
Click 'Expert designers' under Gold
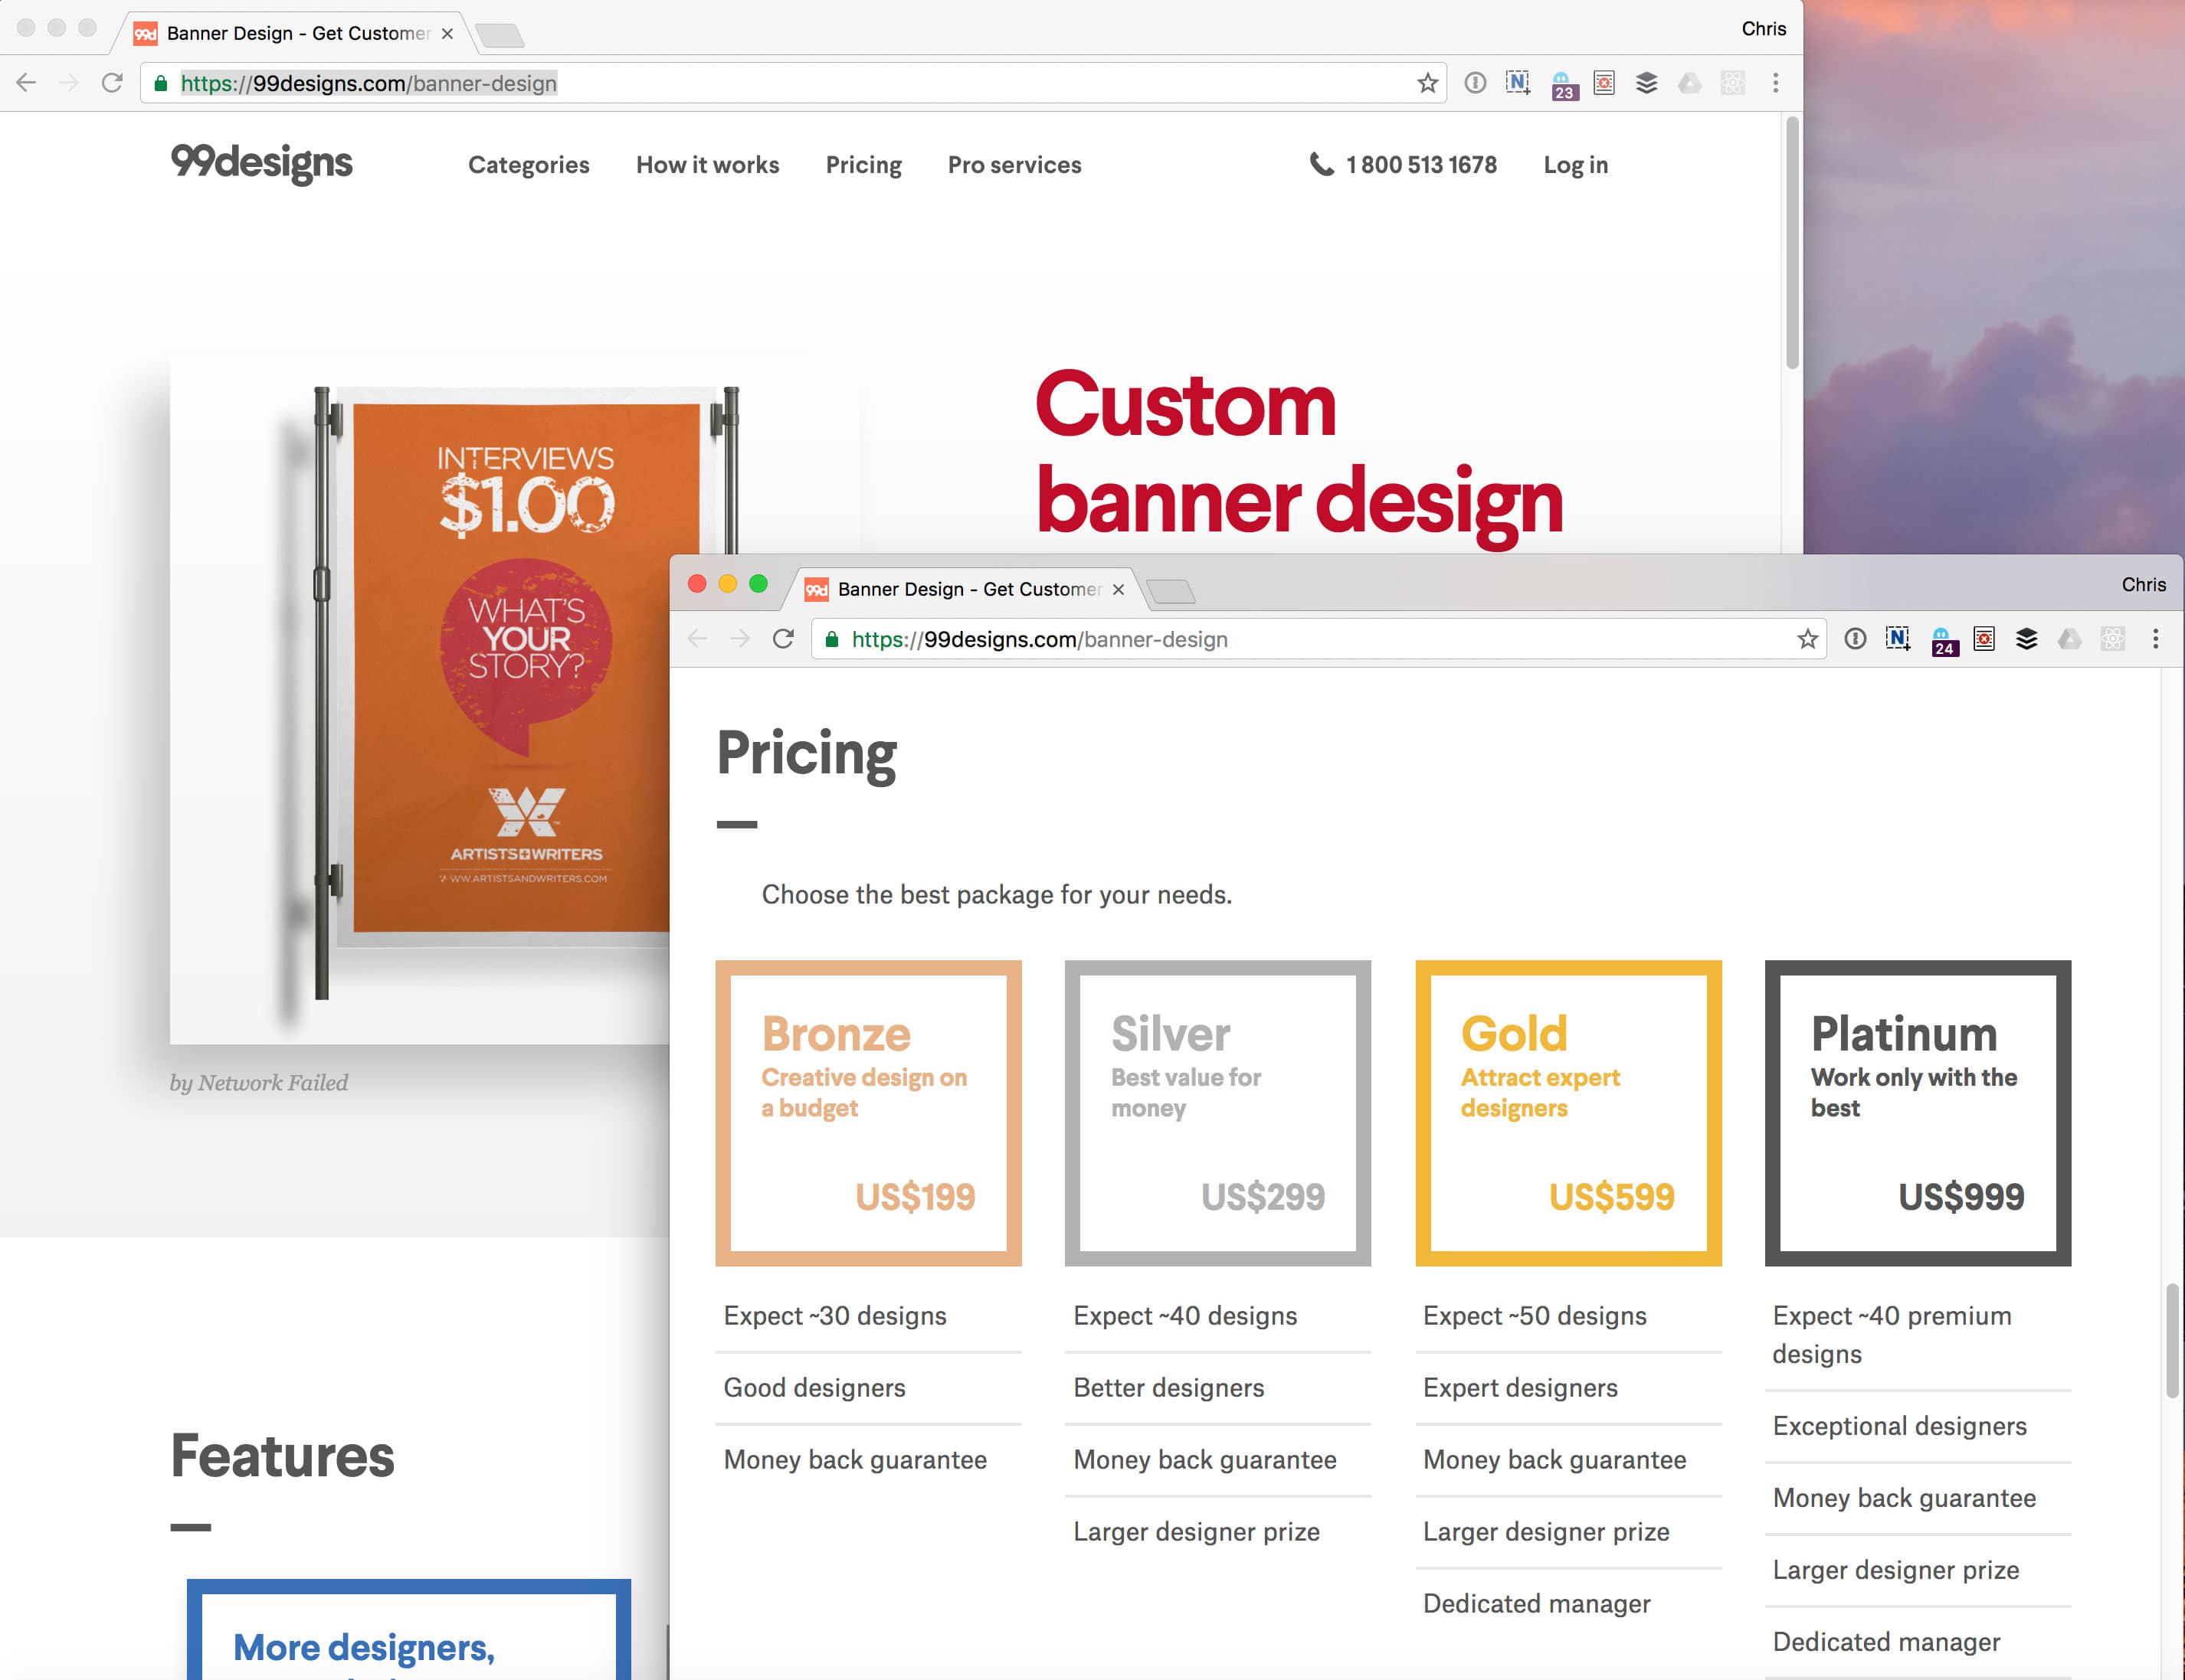point(1520,1388)
